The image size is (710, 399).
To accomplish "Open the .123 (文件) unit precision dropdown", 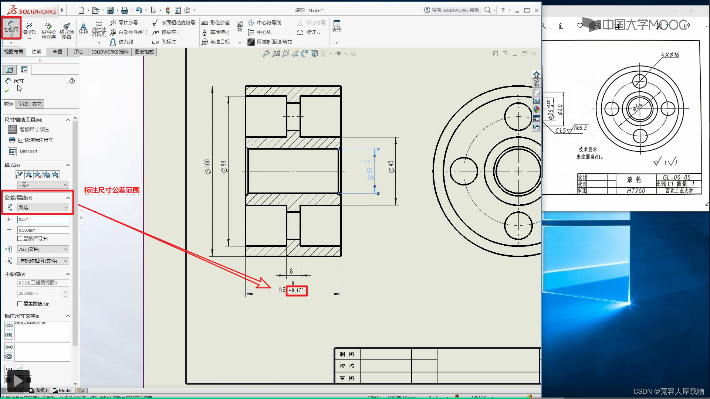I will (43, 249).
